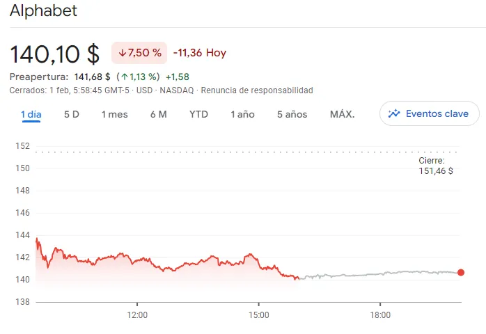Click the 140,10 $ price value
Viewport: 486px width, 334px height.
pyautogui.click(x=55, y=53)
